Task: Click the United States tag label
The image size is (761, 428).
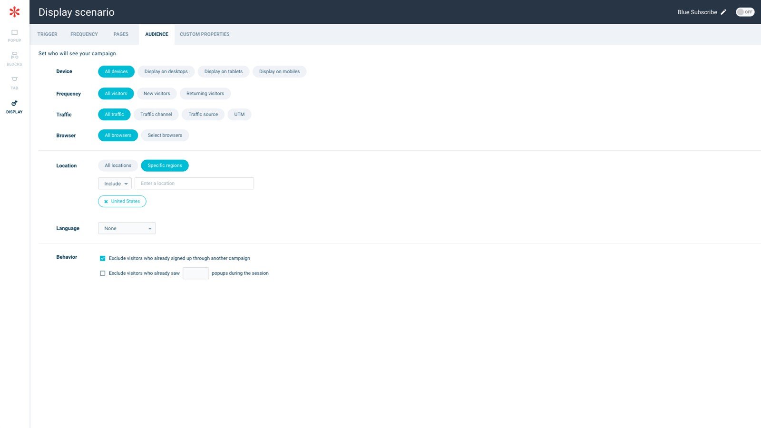Action: (x=126, y=202)
